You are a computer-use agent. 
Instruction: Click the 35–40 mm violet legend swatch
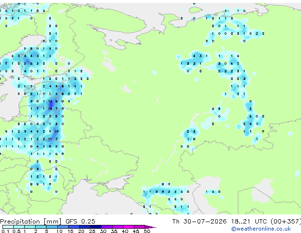pyautogui.click(x=118, y=227)
